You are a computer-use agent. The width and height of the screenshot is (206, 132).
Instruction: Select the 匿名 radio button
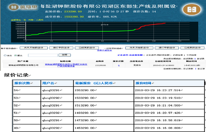point(15,55)
